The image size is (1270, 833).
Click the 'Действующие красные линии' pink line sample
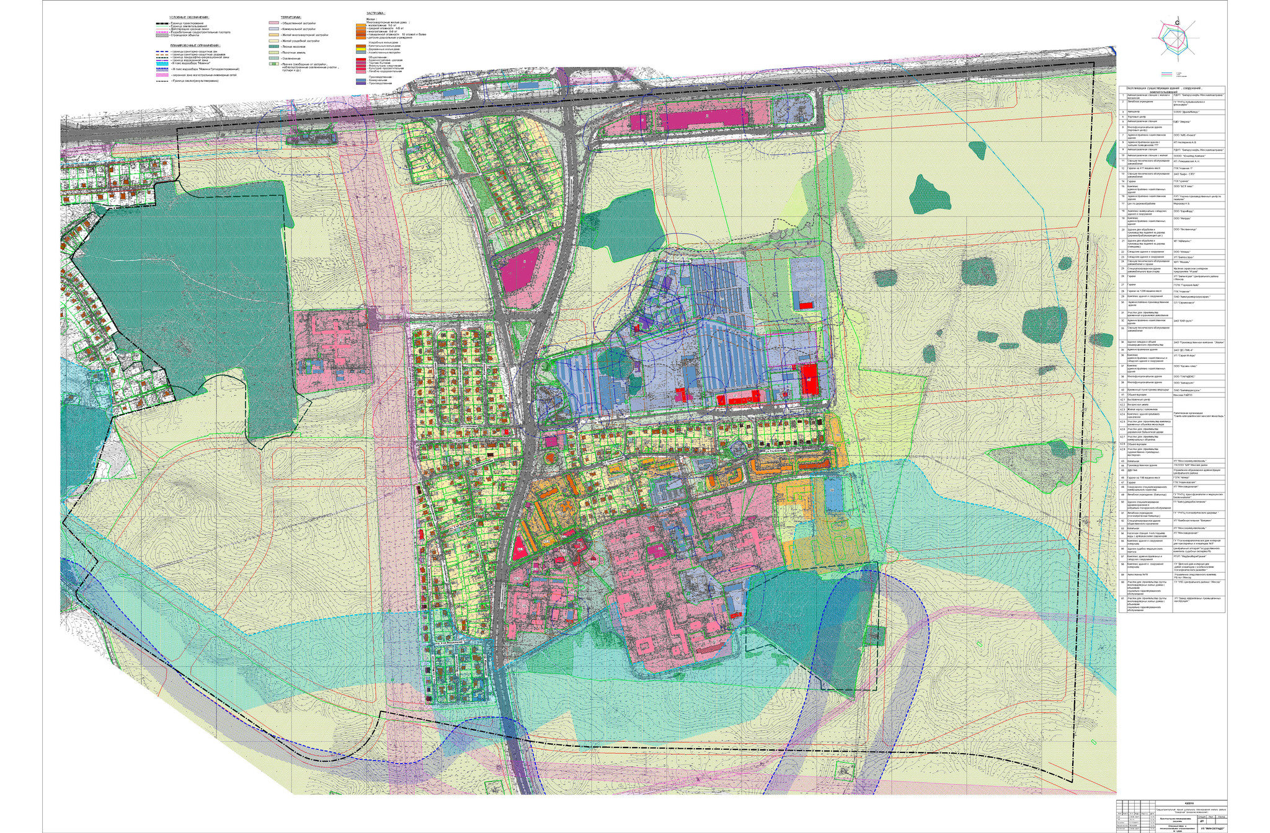tap(162, 29)
